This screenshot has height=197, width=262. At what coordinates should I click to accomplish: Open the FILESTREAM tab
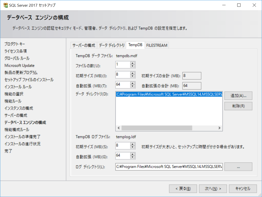click(157, 45)
